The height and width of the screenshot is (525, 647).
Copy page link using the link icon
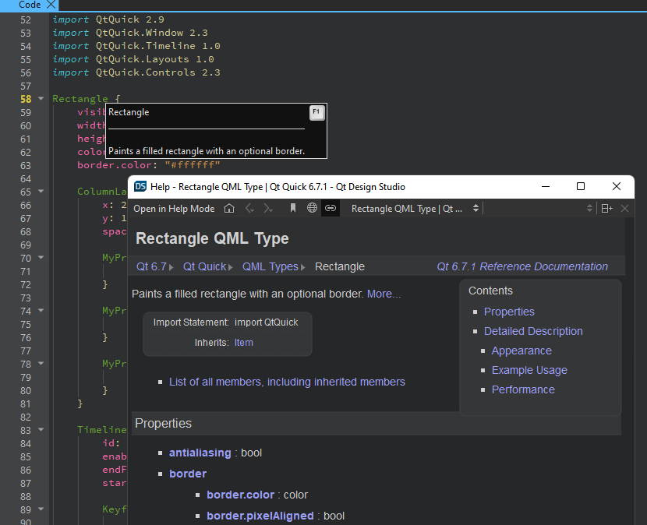331,208
